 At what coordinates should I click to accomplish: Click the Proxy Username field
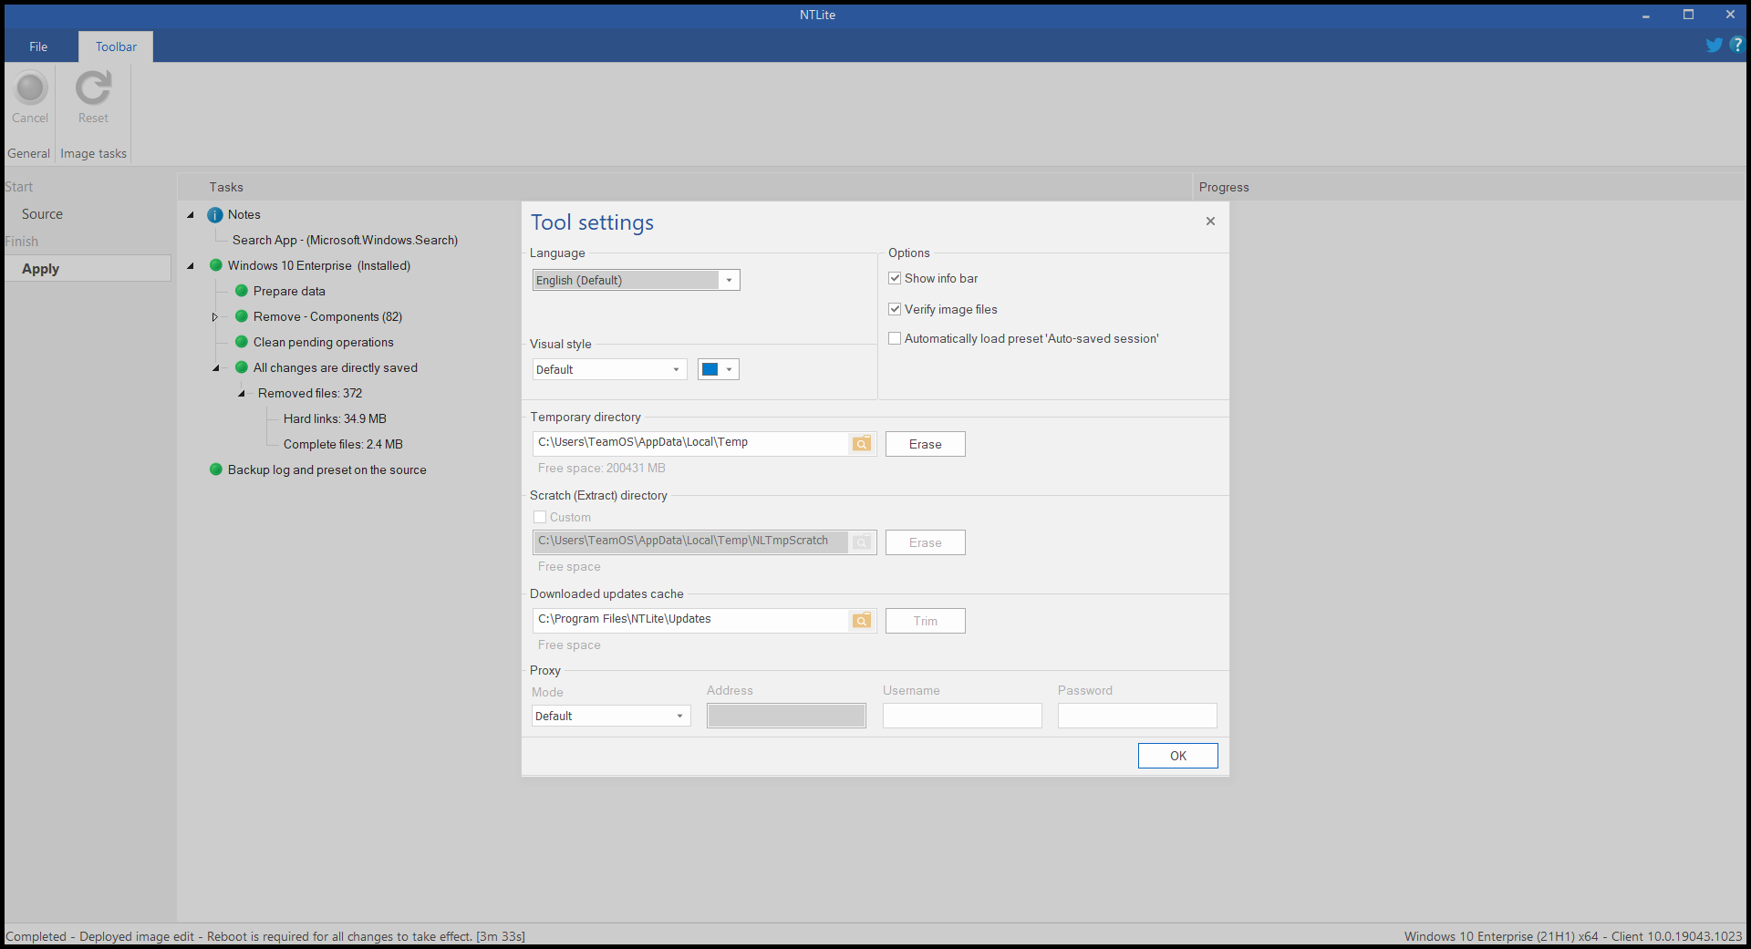[962, 716]
